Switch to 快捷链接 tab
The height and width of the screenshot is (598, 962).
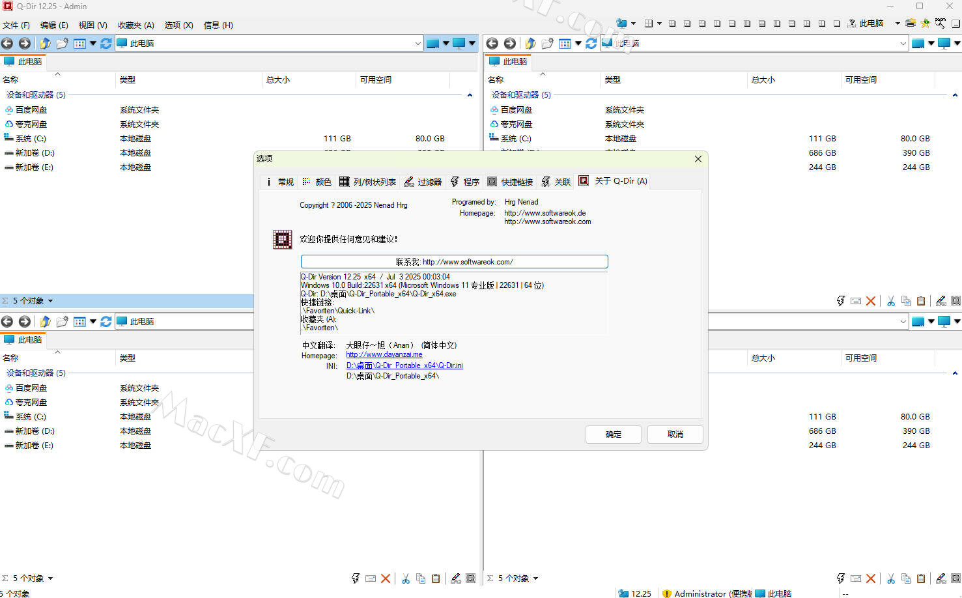(510, 182)
